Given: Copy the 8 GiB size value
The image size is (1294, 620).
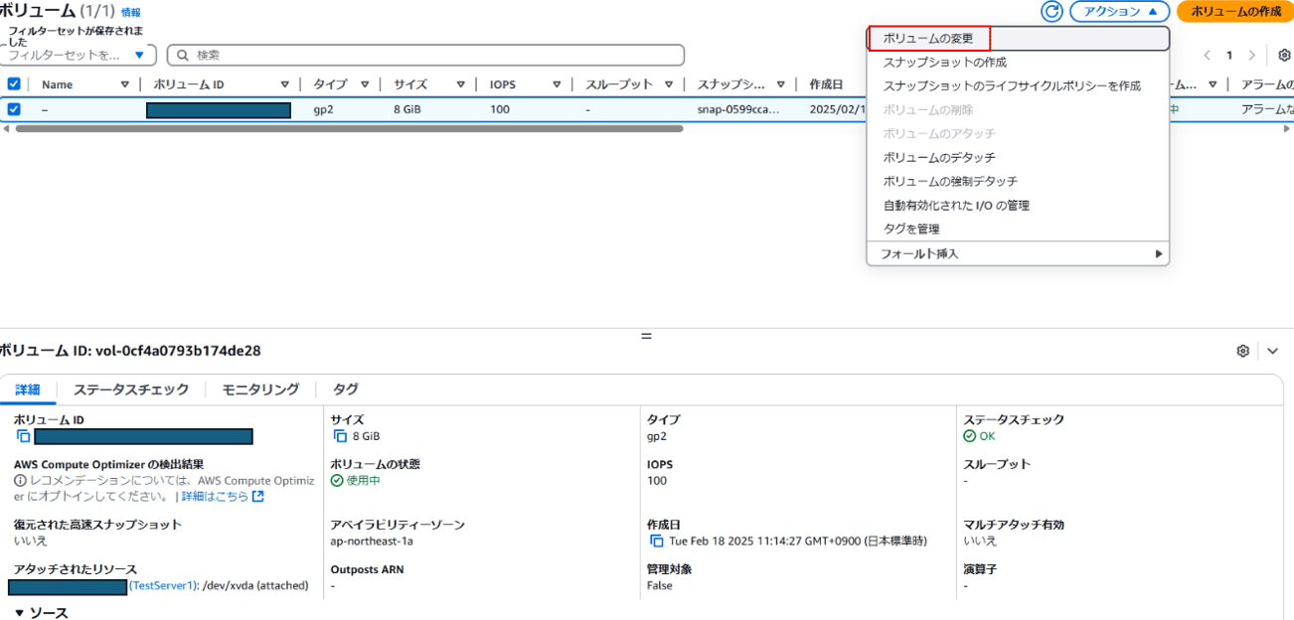Looking at the screenshot, I should tap(340, 436).
